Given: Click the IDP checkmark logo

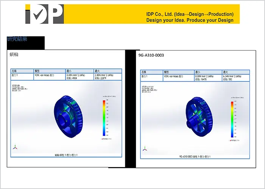Looking at the screenshot, I should (x=44, y=14).
